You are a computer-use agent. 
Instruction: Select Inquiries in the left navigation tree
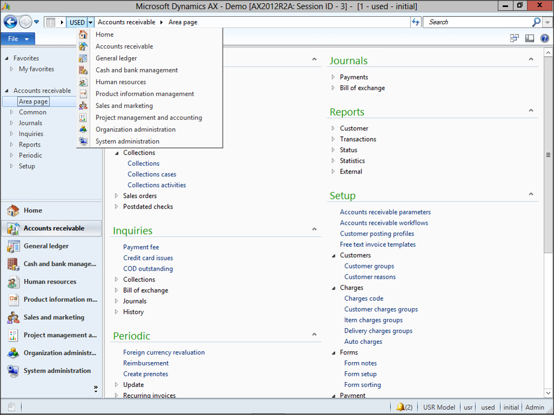point(31,134)
